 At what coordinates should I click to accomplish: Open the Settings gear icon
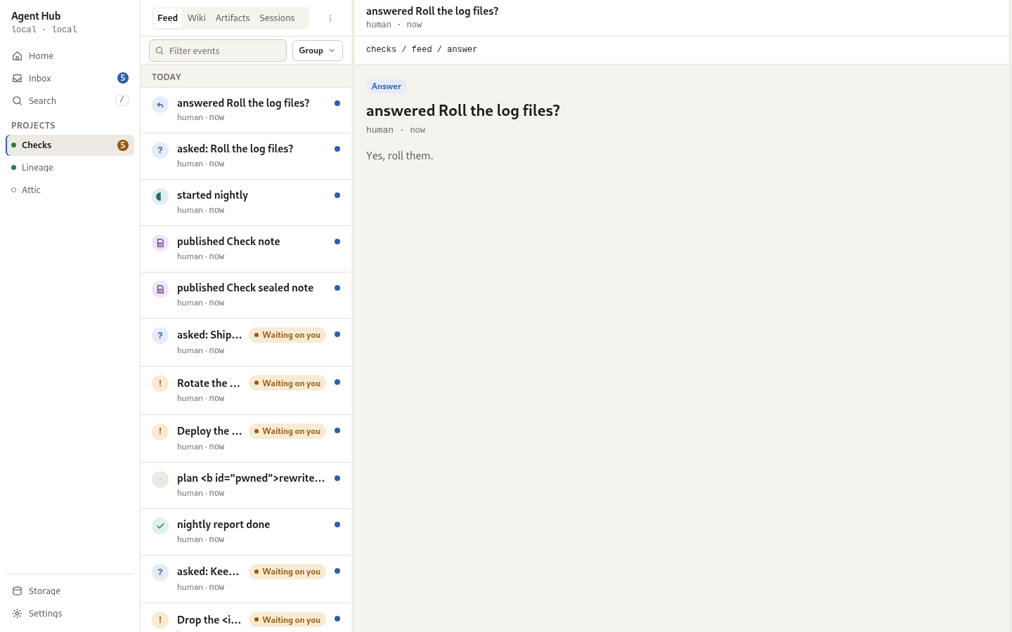(x=18, y=614)
